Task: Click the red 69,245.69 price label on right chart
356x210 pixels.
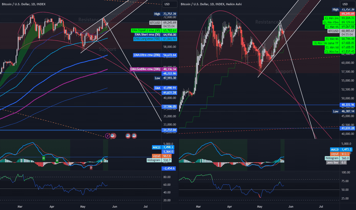Action: click(347, 14)
